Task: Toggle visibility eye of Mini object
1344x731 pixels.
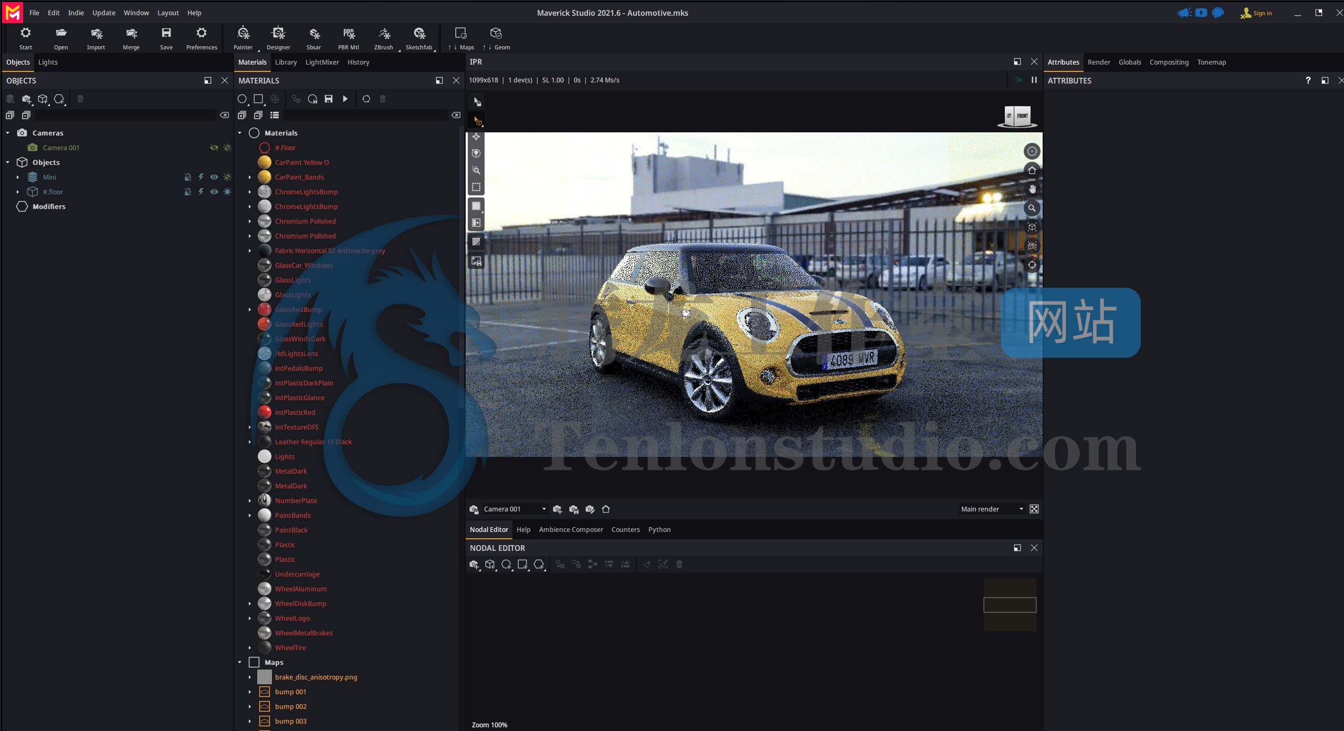Action: [214, 177]
